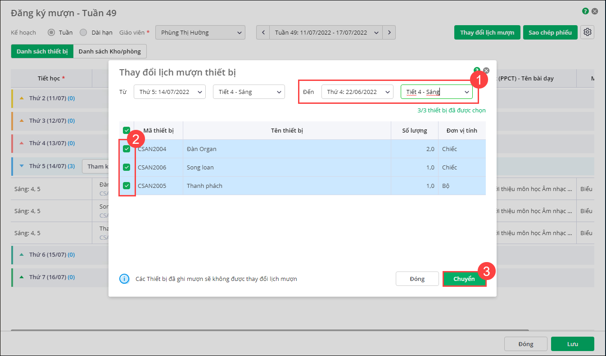The width and height of the screenshot is (606, 356).
Task: Expand Thứ 2 (11/07) row triangle
Action: click(x=22, y=98)
